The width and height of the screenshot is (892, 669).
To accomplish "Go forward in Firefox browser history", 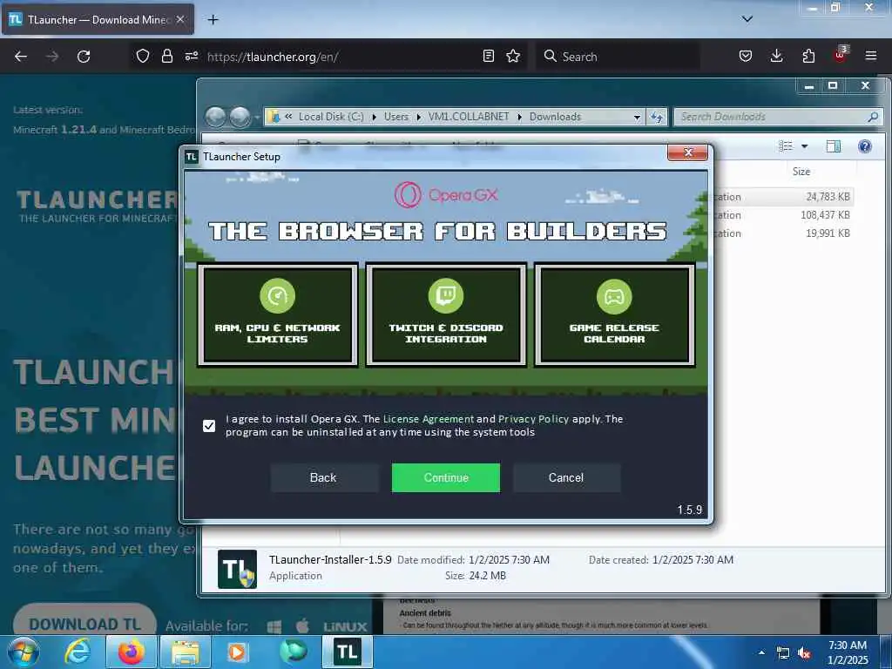I will (x=52, y=57).
